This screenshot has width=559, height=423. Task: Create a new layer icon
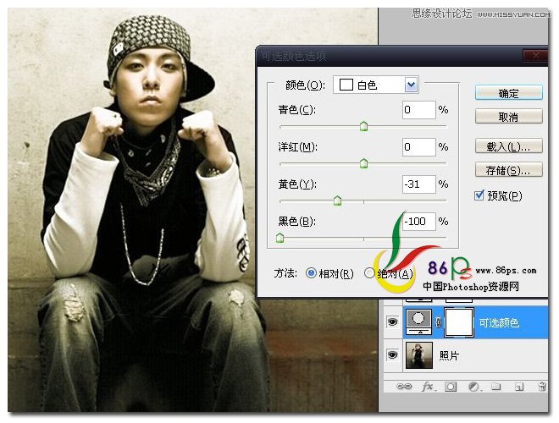click(519, 387)
